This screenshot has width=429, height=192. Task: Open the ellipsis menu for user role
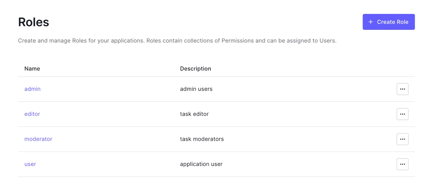(402, 164)
